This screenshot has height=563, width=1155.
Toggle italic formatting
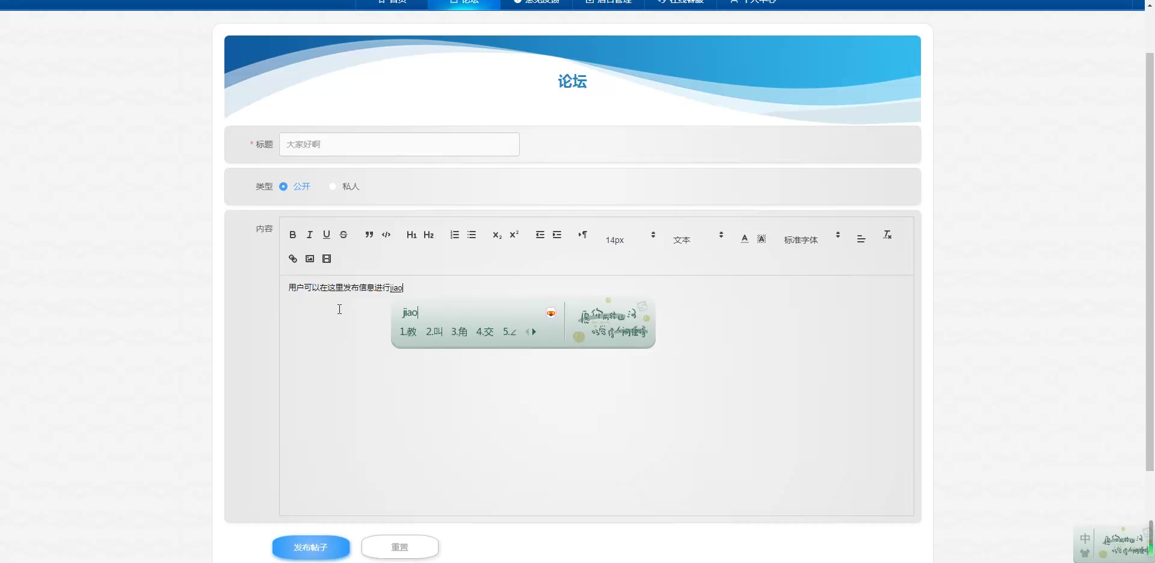[309, 235]
